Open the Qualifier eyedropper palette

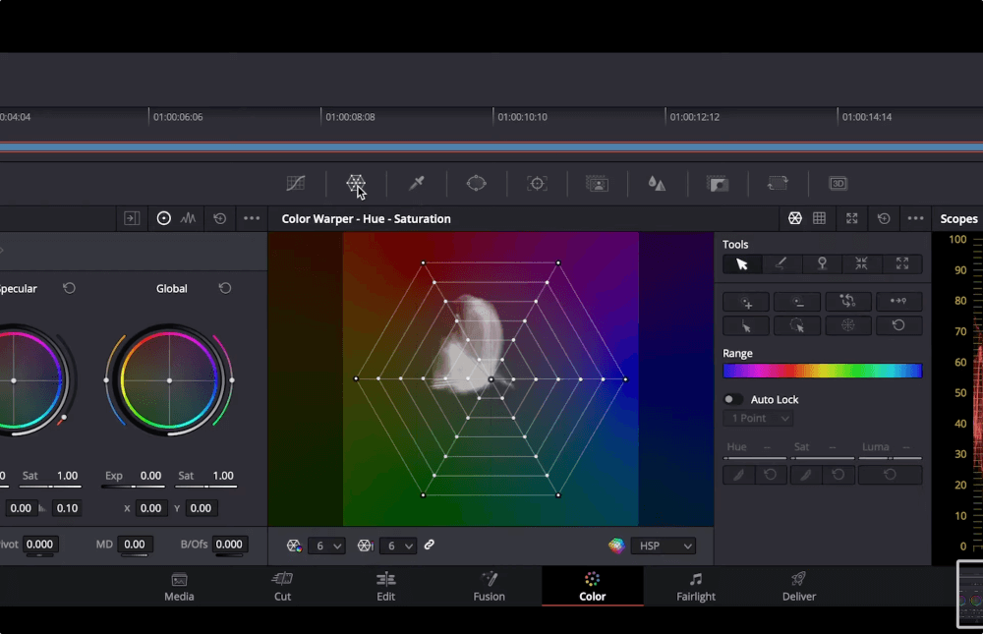tap(416, 183)
